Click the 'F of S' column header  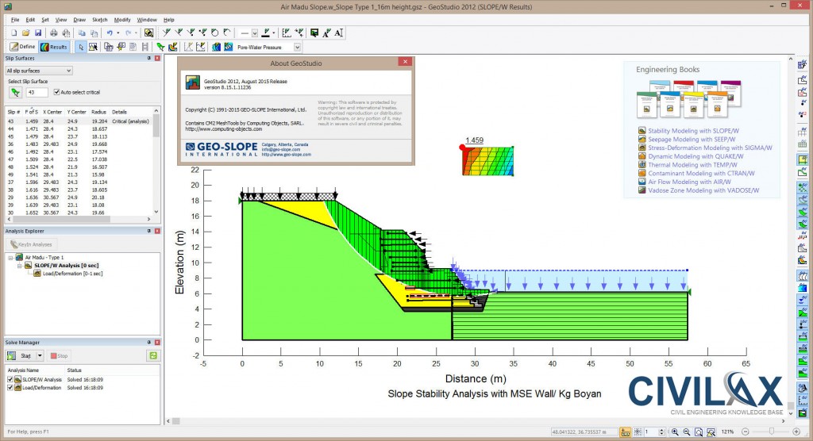pos(32,112)
